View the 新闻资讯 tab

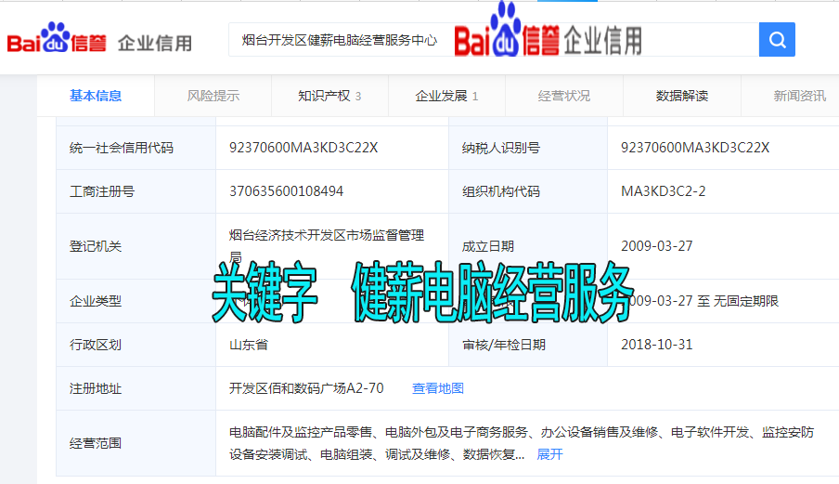799,96
